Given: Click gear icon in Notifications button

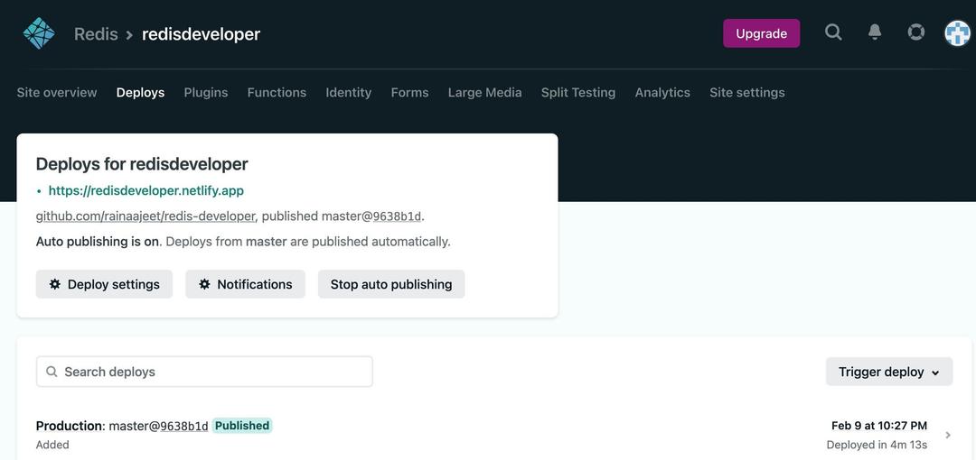Looking at the screenshot, I should click(204, 284).
